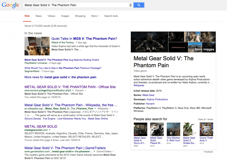The height and width of the screenshot is (162, 227).
Task: Click the blue search magnifier button
Action: (139, 5)
